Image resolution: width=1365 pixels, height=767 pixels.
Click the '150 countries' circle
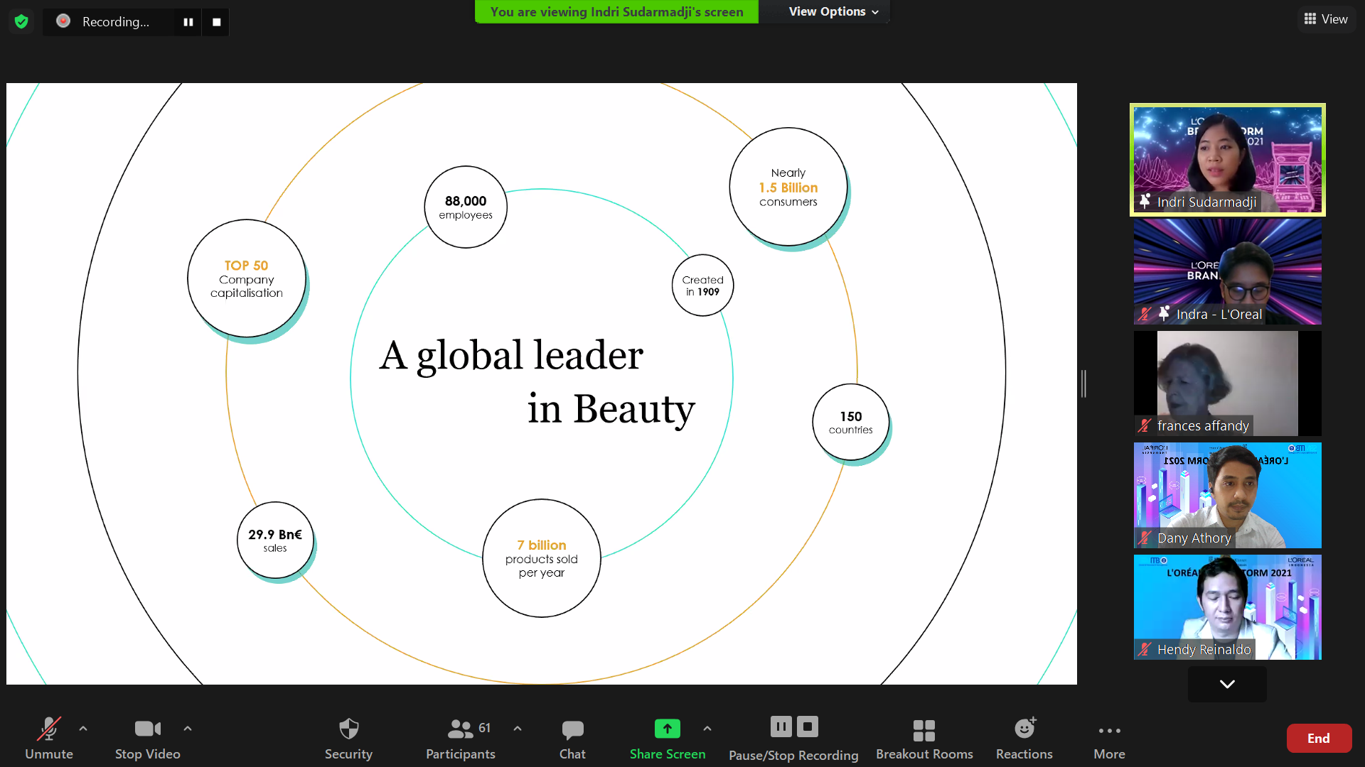click(851, 422)
